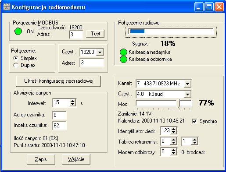The height and width of the screenshot is (172, 226).
Task: Click the Adres czujnika input field
Action: click(59, 115)
